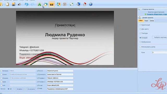Uncheck the Должность checkbox
Image resolution: width=167 pixels, height=94 pixels.
[38, 74]
